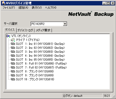Select SLOT 9: ブランク (HY12G009) row
The width and height of the screenshot is (116, 99).
[x=35, y=75]
